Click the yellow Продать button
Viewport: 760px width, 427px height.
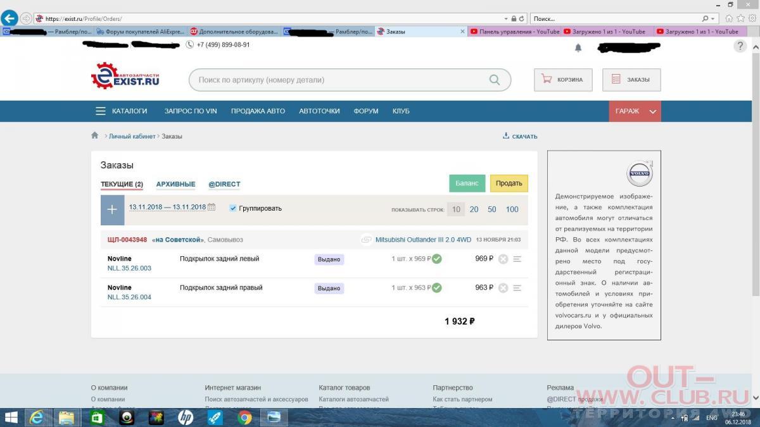[x=509, y=183]
